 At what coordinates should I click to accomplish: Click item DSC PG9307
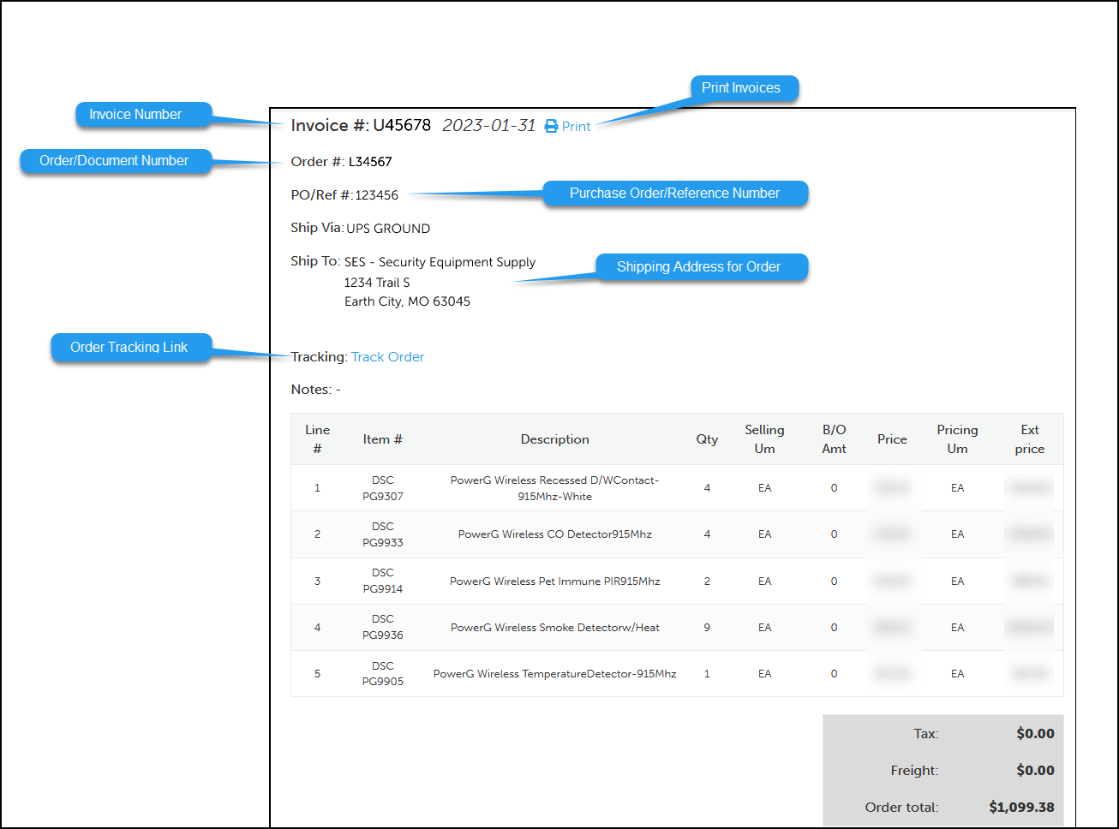383,488
